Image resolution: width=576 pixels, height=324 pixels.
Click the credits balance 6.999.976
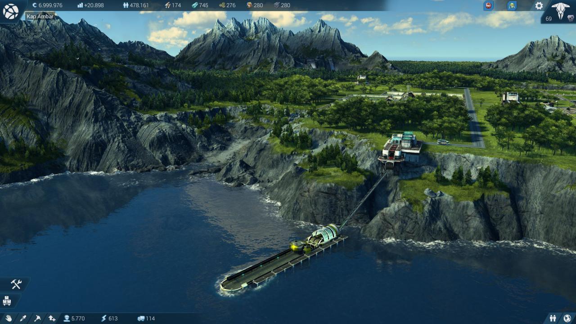[x=50, y=5]
